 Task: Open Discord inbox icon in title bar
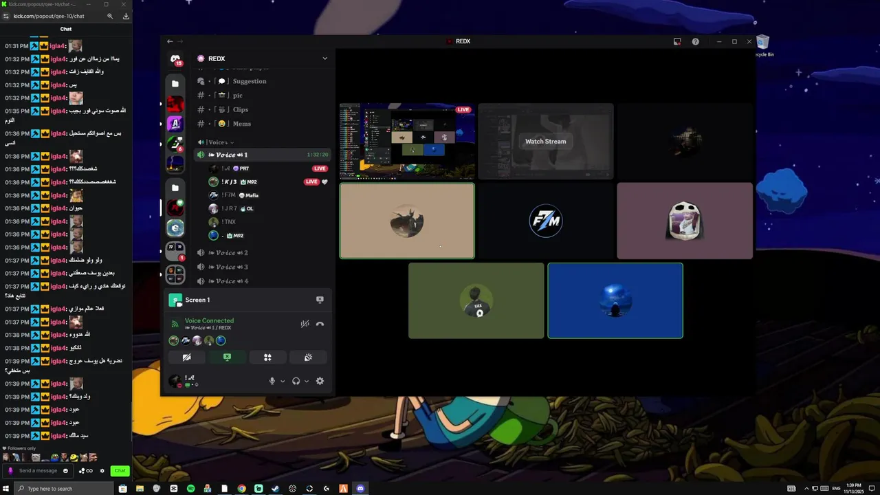point(677,41)
